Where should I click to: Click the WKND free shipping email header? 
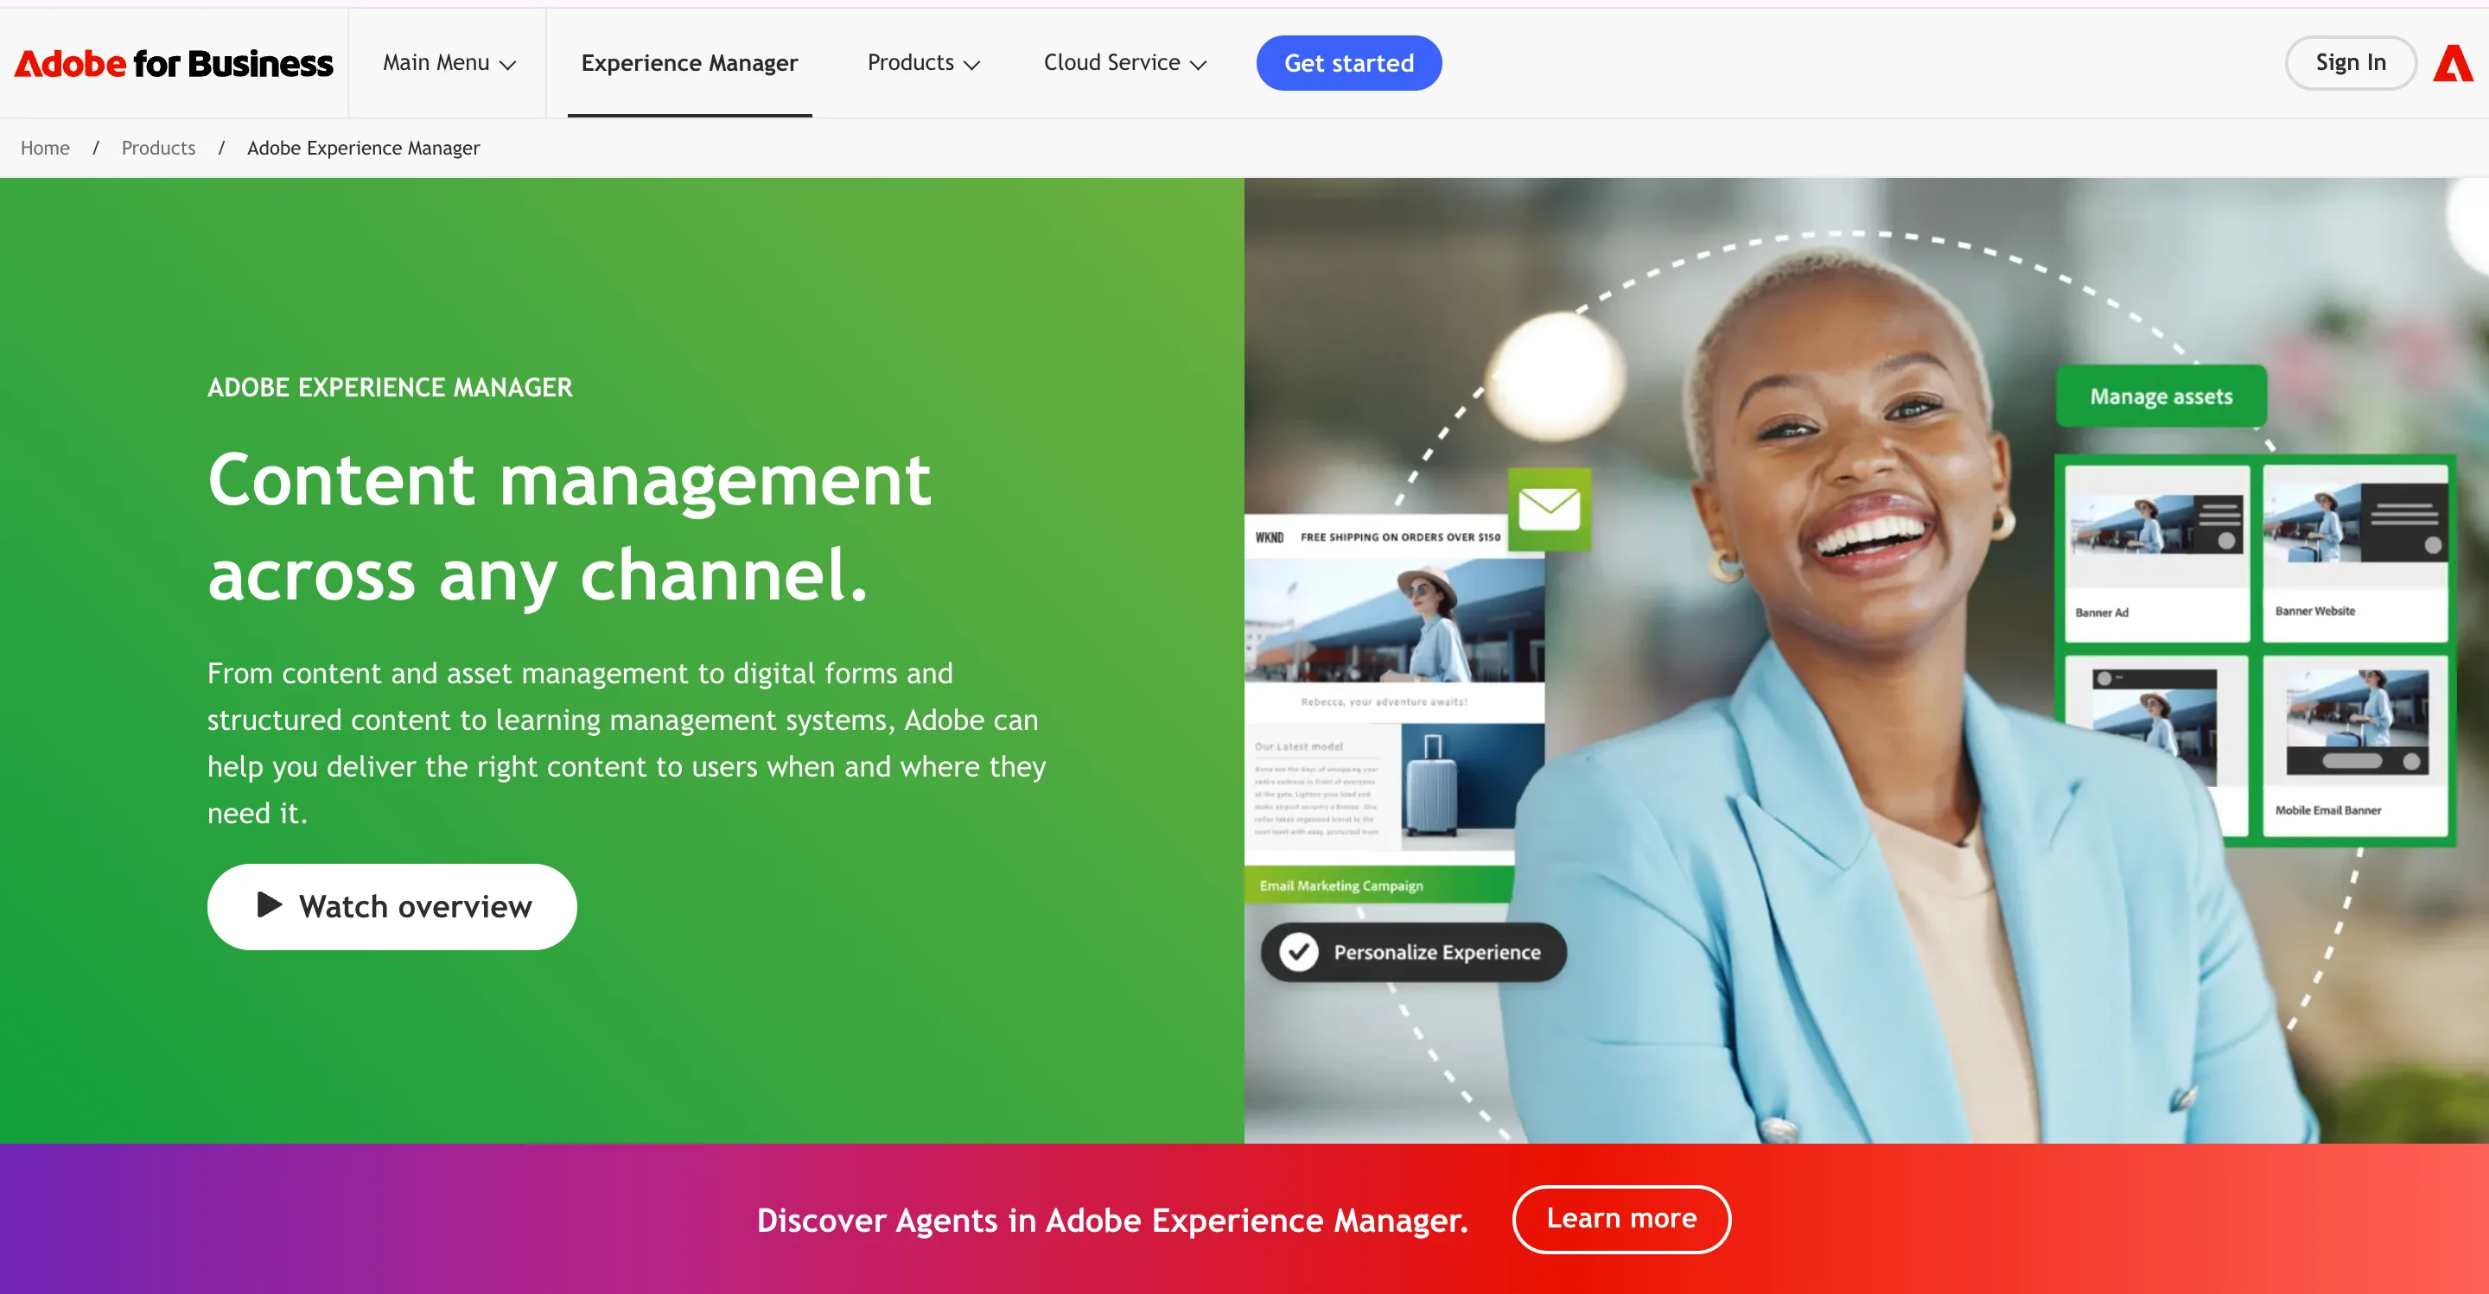coord(1378,537)
